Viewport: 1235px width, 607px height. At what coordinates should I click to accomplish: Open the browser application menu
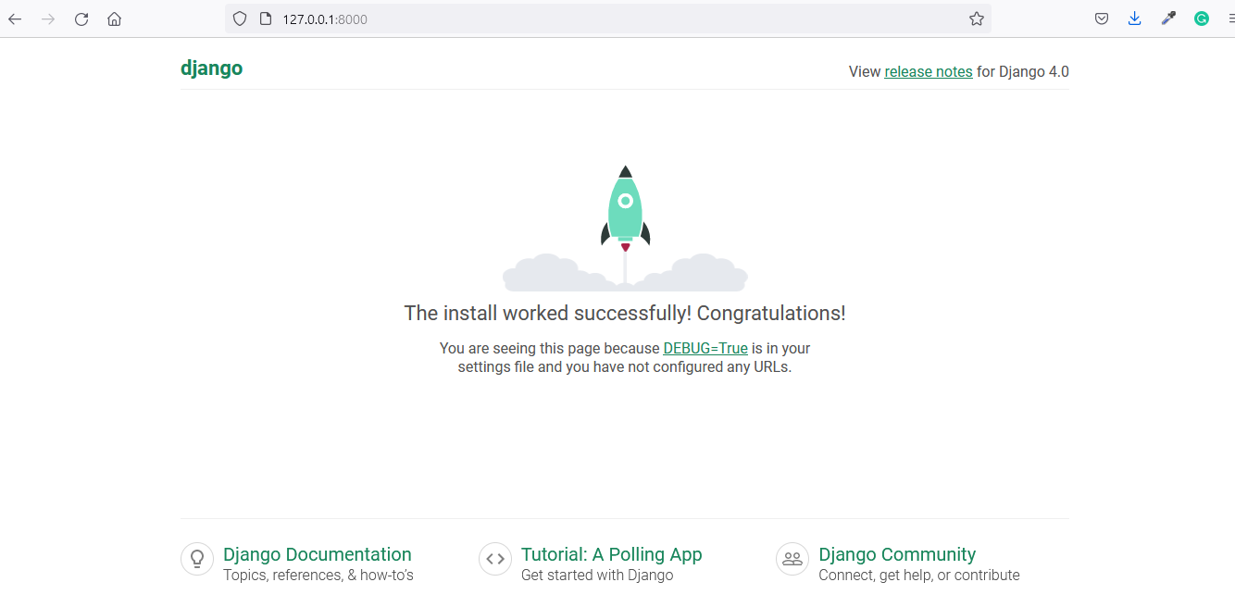point(1230,19)
